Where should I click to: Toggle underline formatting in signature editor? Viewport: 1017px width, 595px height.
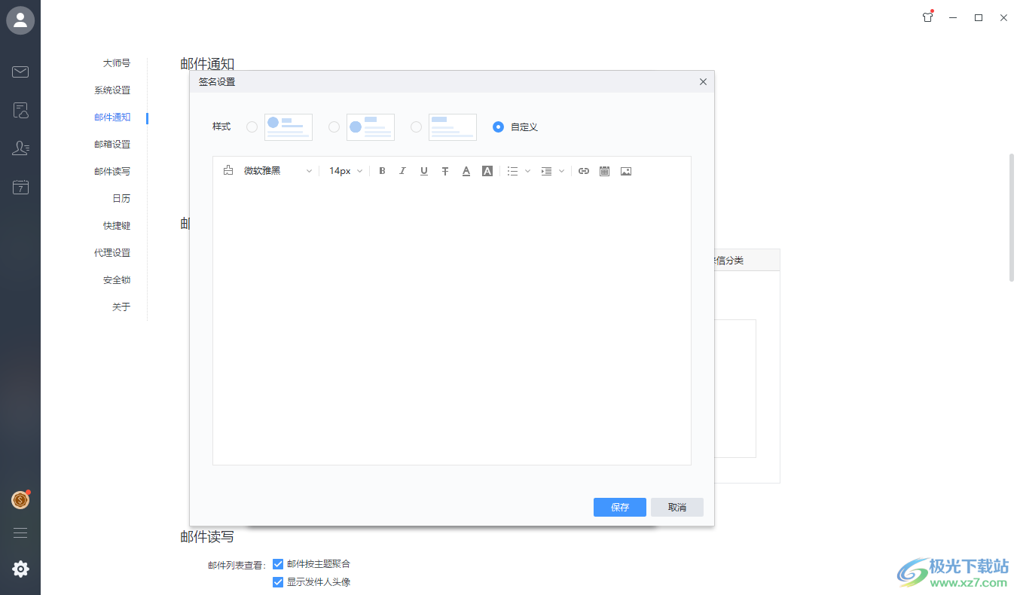click(424, 171)
